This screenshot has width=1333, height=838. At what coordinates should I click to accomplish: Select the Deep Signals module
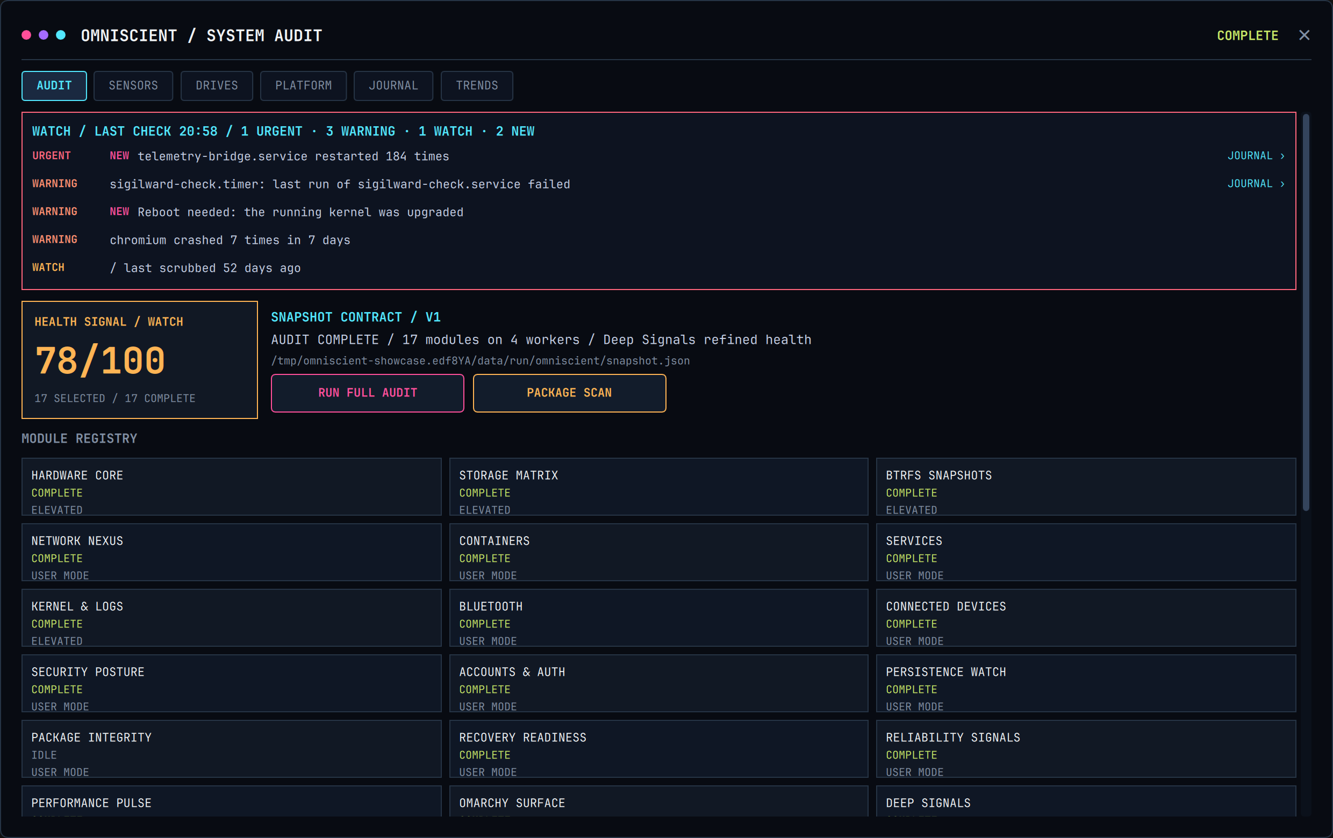click(x=1086, y=801)
